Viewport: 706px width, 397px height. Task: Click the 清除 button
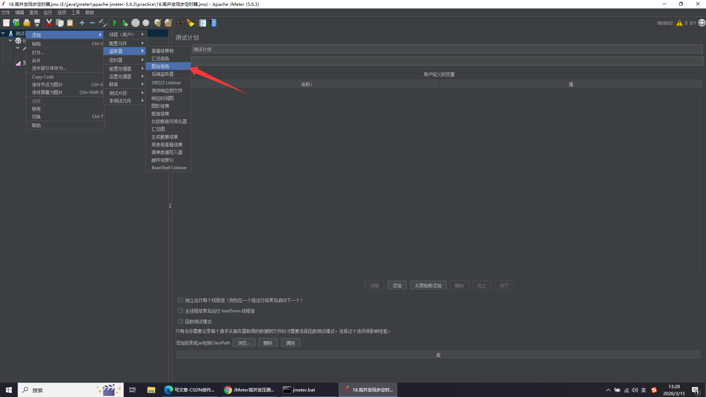(291, 343)
